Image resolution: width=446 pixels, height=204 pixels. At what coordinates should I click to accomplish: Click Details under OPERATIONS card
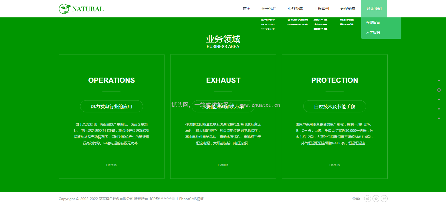[x=112, y=165]
